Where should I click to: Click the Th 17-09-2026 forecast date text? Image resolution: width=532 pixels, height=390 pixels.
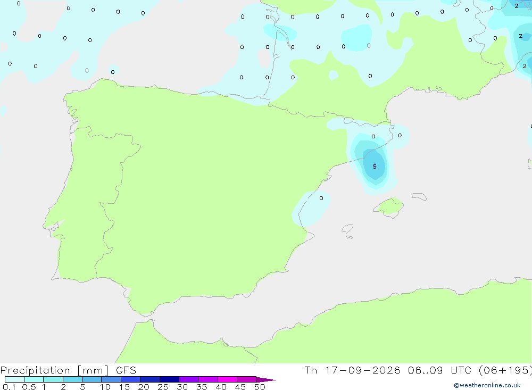point(352,370)
